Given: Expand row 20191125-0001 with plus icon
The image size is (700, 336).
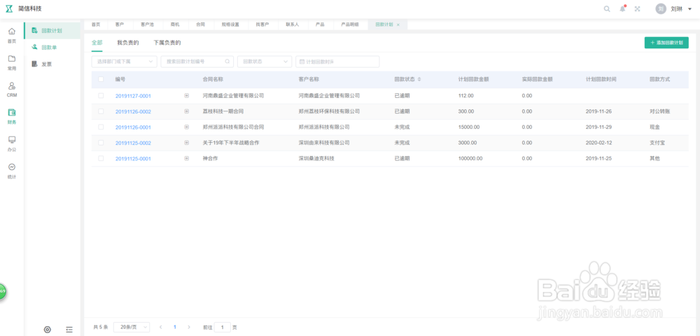Looking at the screenshot, I should pos(187,158).
